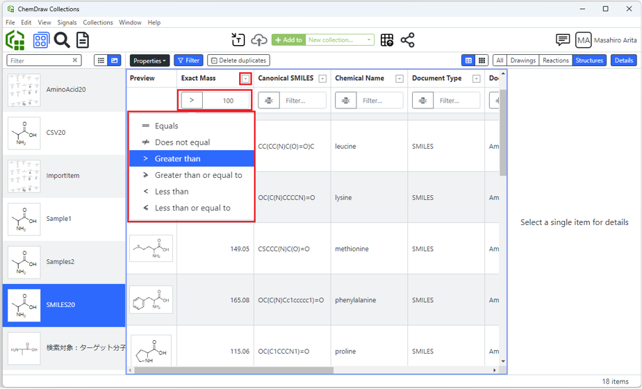Screen dimensions: 642x389
Task: Click the import text file icon
Action: point(238,40)
